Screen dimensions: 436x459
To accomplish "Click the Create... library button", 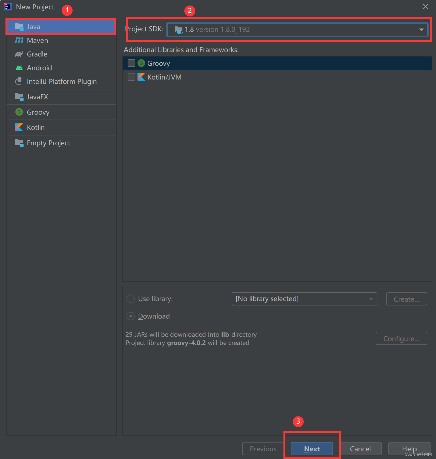I will tap(406, 299).
